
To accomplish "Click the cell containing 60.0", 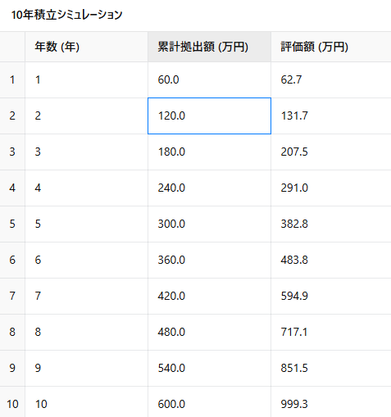I will [x=209, y=79].
